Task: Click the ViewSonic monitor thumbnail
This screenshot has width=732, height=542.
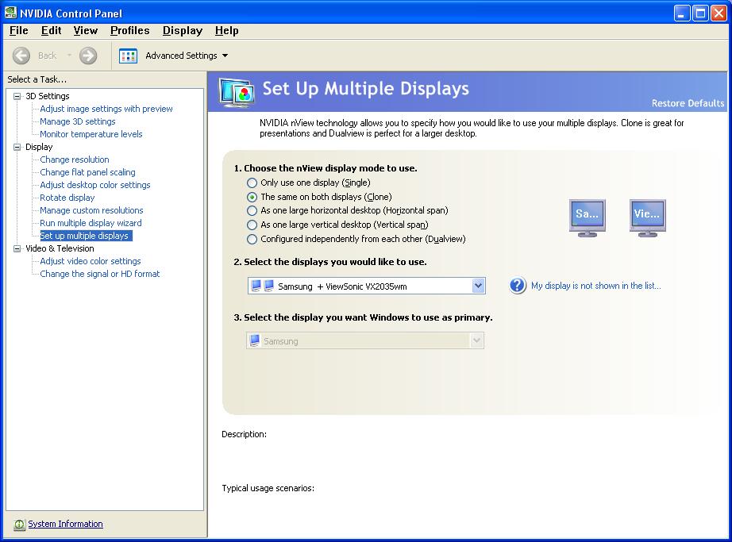Action: [648, 217]
